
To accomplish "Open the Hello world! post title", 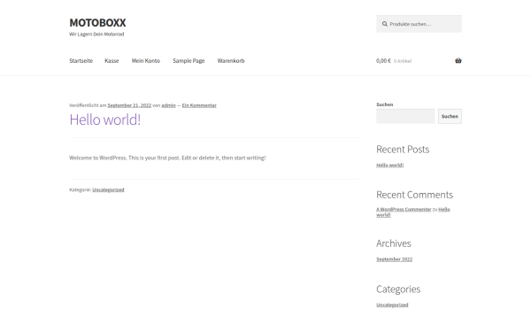I will coord(105,120).
